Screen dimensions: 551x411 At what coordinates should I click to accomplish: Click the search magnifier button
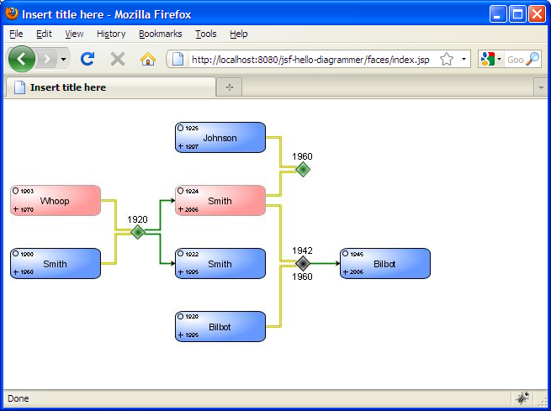(x=532, y=60)
